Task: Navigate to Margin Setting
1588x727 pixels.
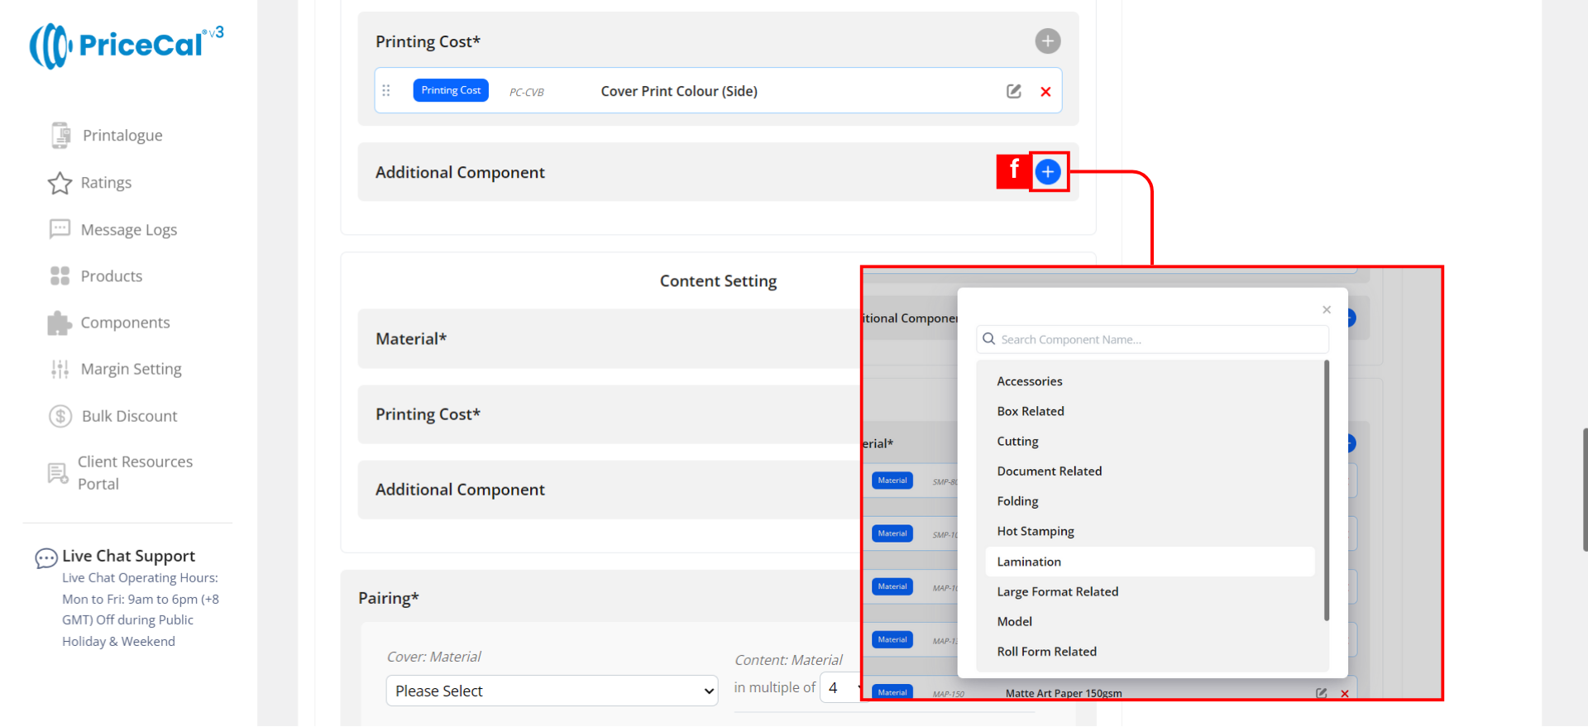Action: (x=131, y=369)
